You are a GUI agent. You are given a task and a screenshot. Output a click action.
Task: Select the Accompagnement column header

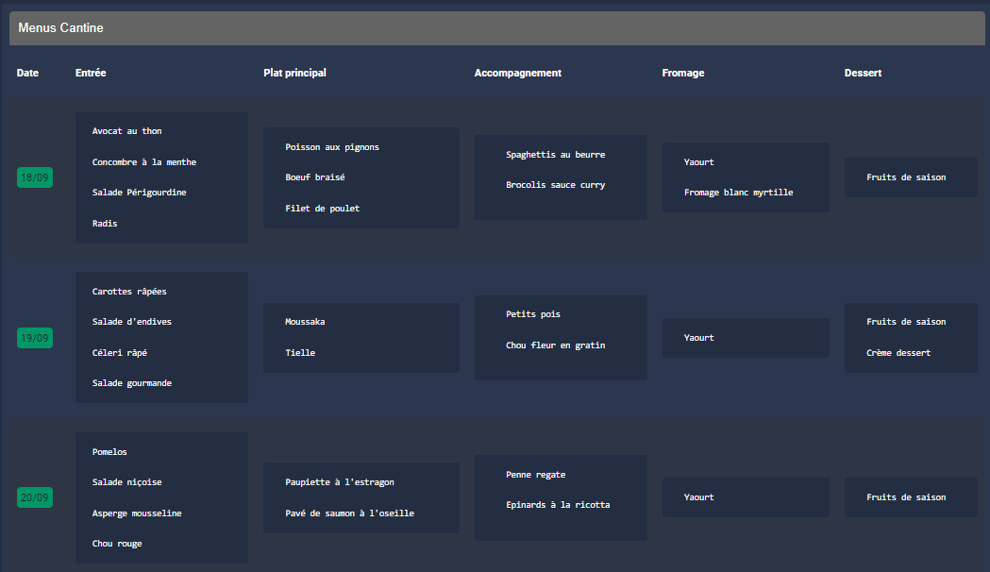[x=517, y=74]
